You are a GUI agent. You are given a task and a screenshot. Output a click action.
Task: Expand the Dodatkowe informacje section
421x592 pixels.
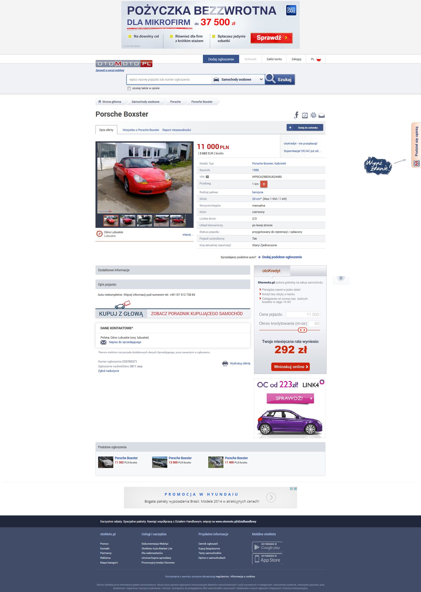[x=173, y=270]
